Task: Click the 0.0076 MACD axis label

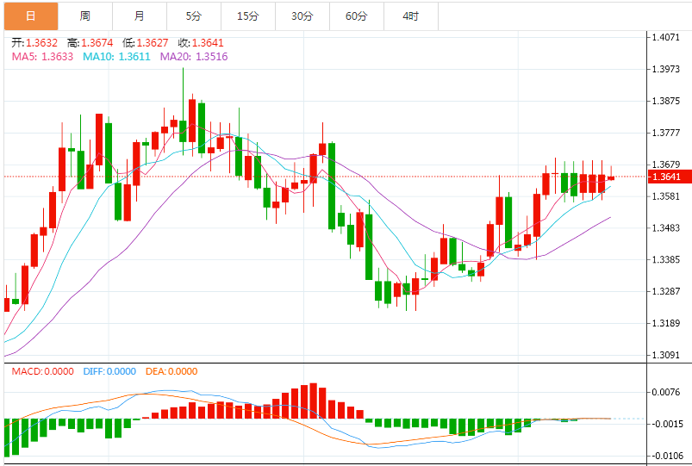Action: (x=666, y=392)
